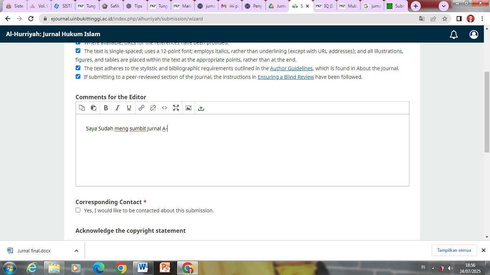Open the notifications bell icon
490x275 pixels.
pyautogui.click(x=454, y=34)
